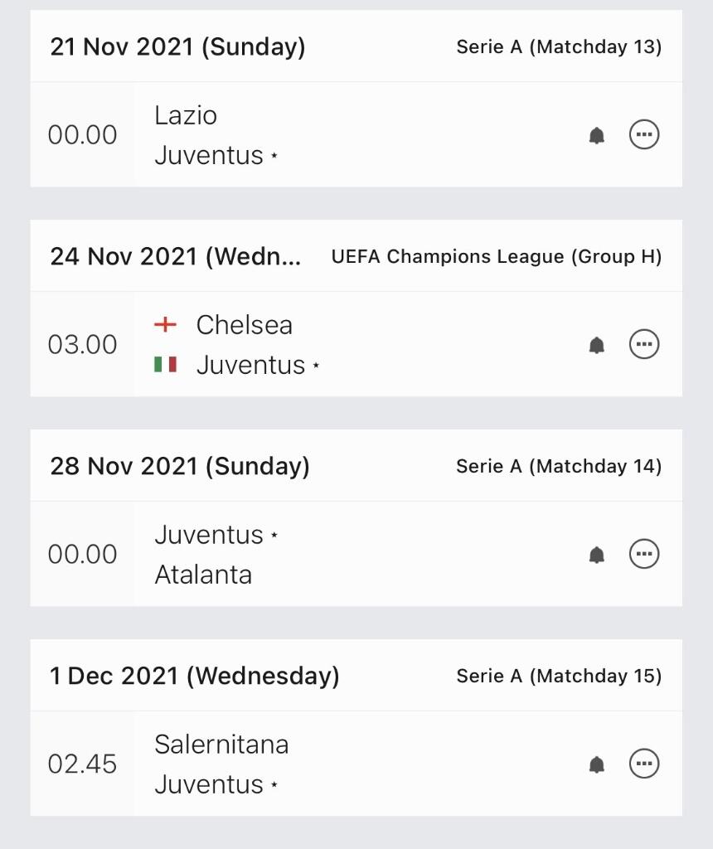Open more options for Chelsea vs Juventus
713x849 pixels.
(644, 344)
